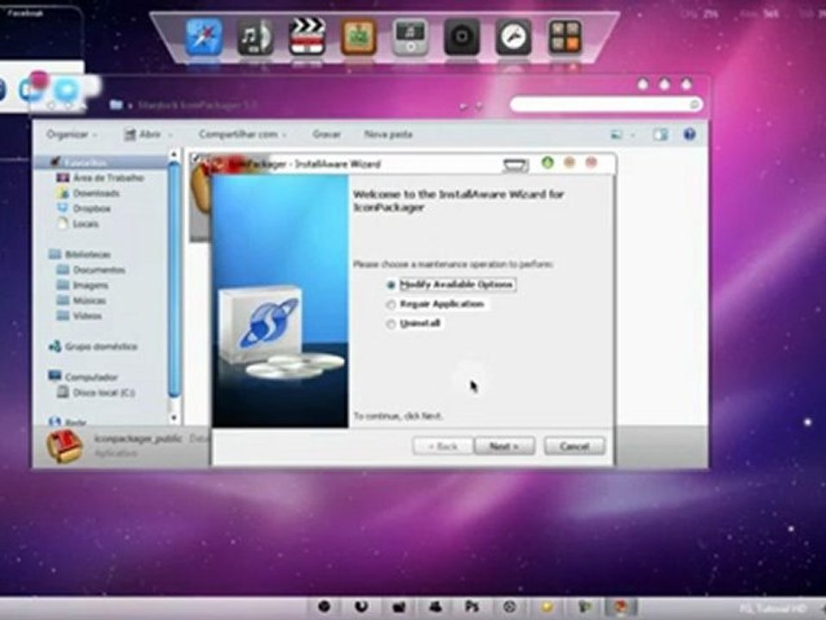Image resolution: width=826 pixels, height=620 pixels.
Task: Click the sidebar scrollbar down arrow
Action: pos(175,418)
